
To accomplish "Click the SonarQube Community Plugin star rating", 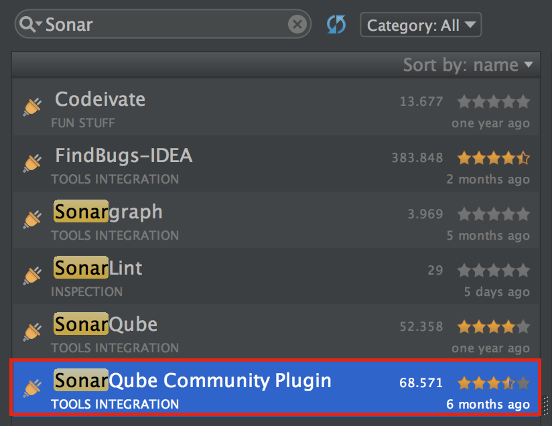I will 494,382.
